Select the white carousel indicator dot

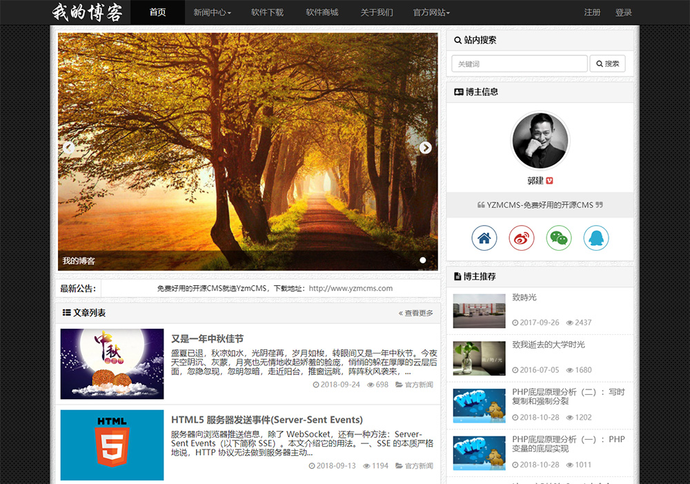click(423, 260)
